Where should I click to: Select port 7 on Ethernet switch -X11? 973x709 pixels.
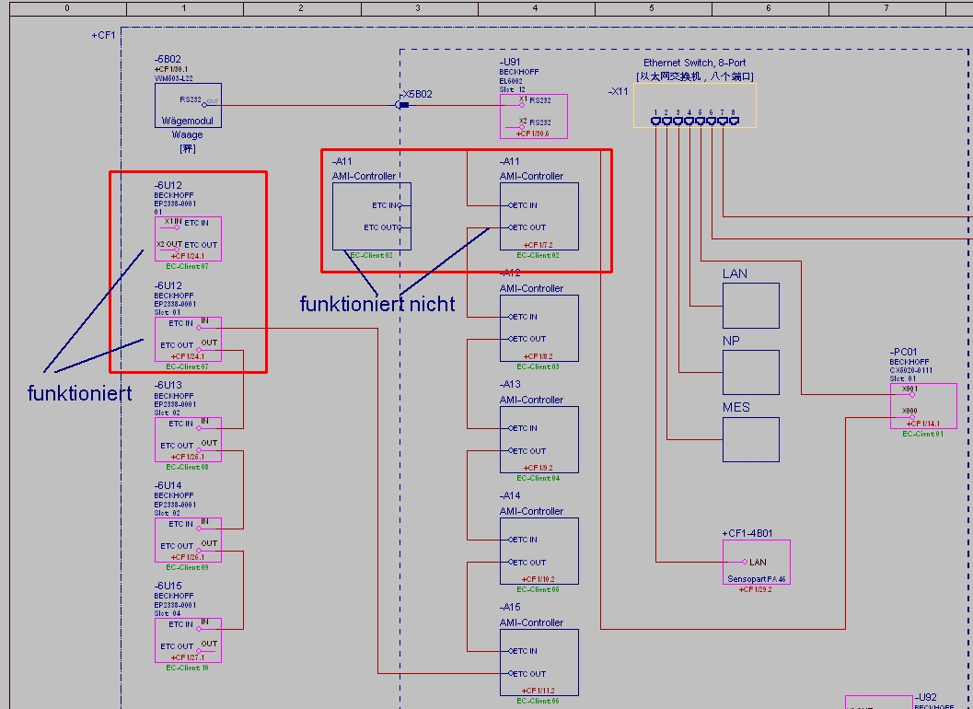(x=723, y=121)
